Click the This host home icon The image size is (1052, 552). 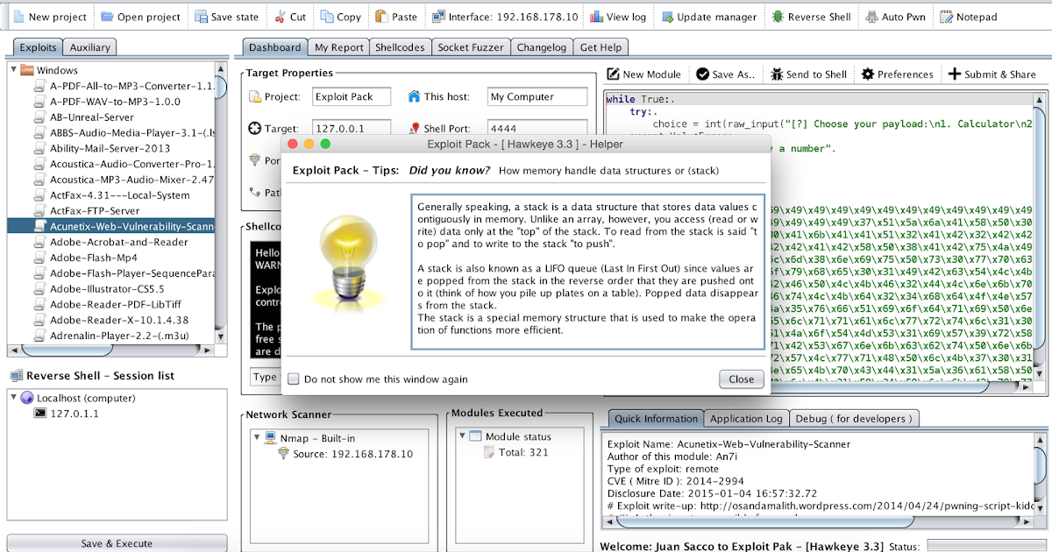click(415, 96)
